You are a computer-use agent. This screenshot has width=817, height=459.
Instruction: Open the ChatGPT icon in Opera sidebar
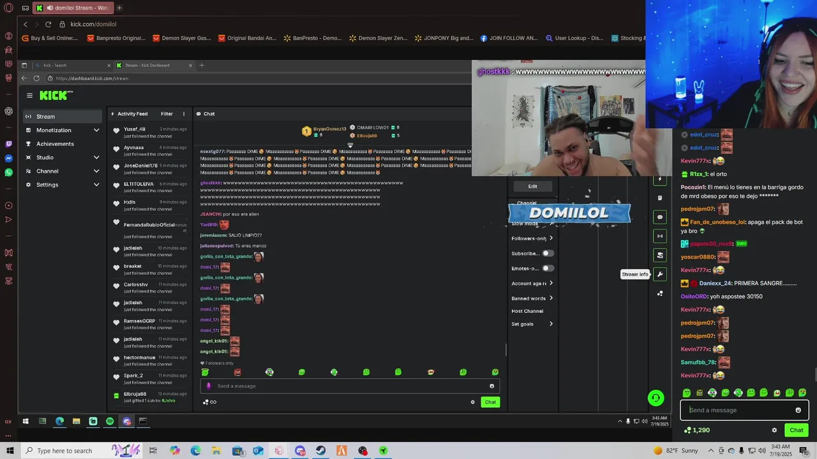click(8, 111)
